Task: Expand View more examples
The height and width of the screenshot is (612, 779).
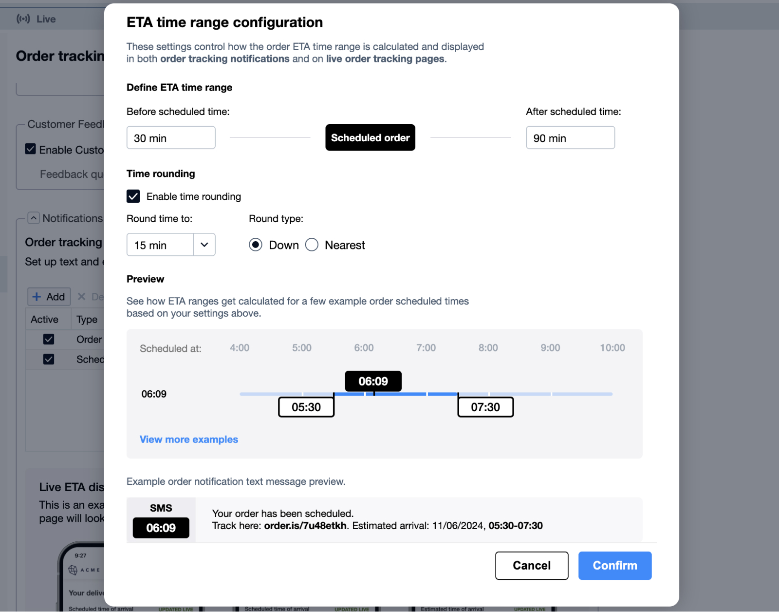Action: coord(188,439)
